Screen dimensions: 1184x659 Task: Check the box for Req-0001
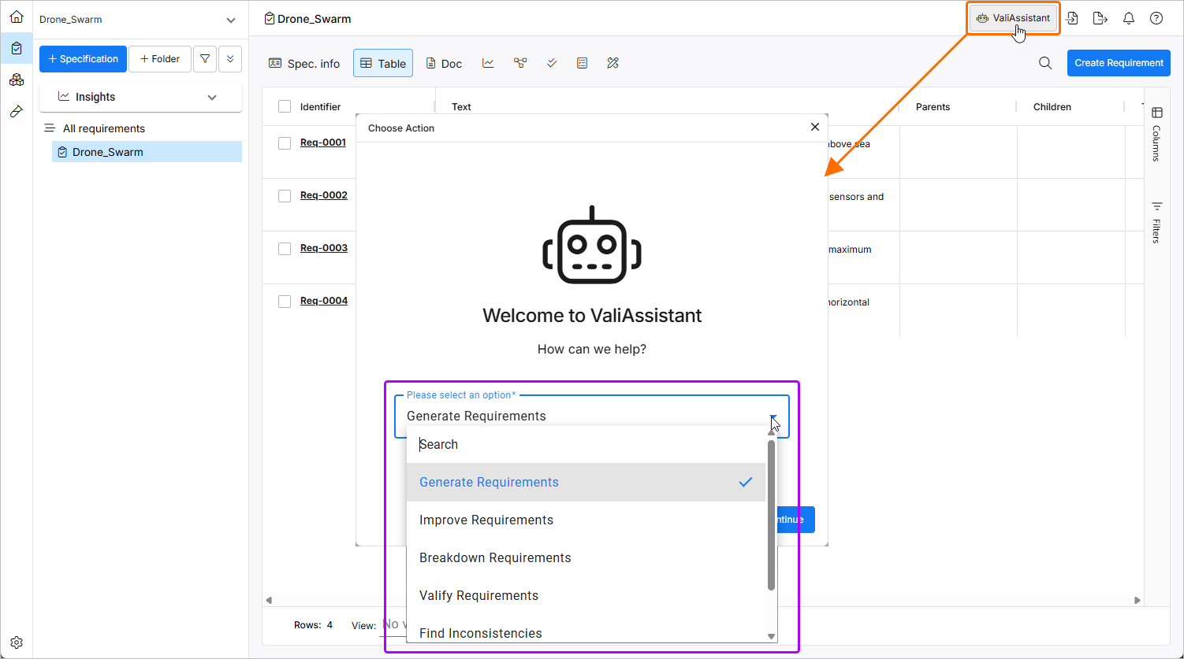coord(285,143)
